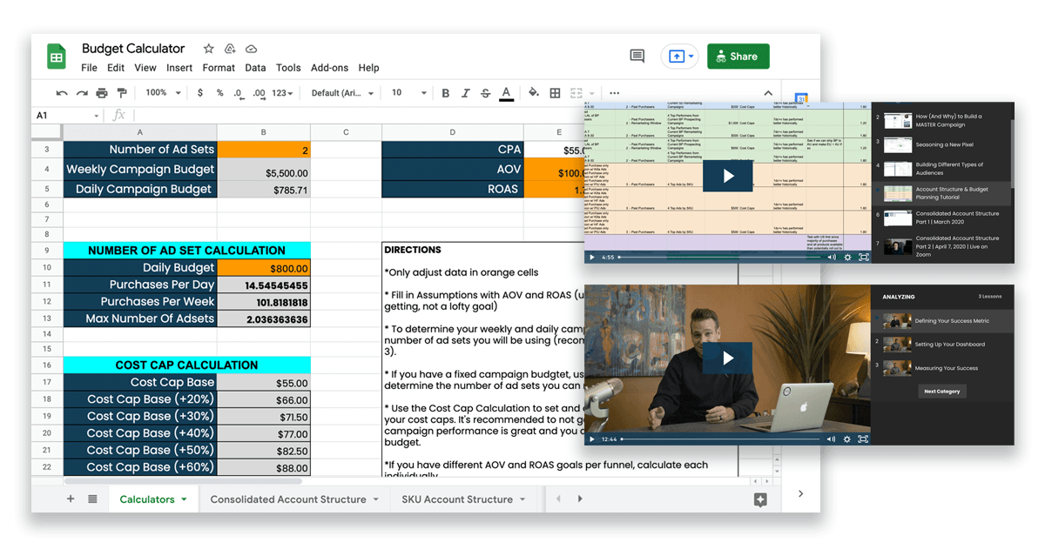
Task: Click the Next Category button
Action: 942,392
